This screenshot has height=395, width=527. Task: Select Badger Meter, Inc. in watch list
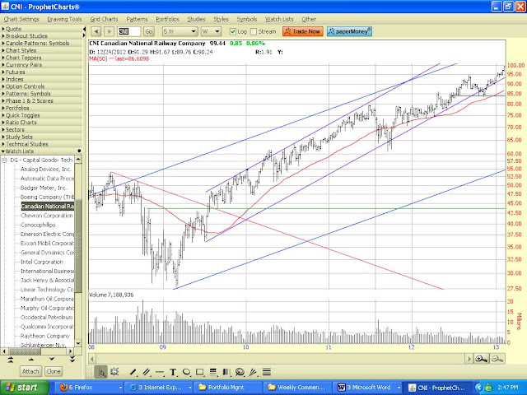click(44, 188)
